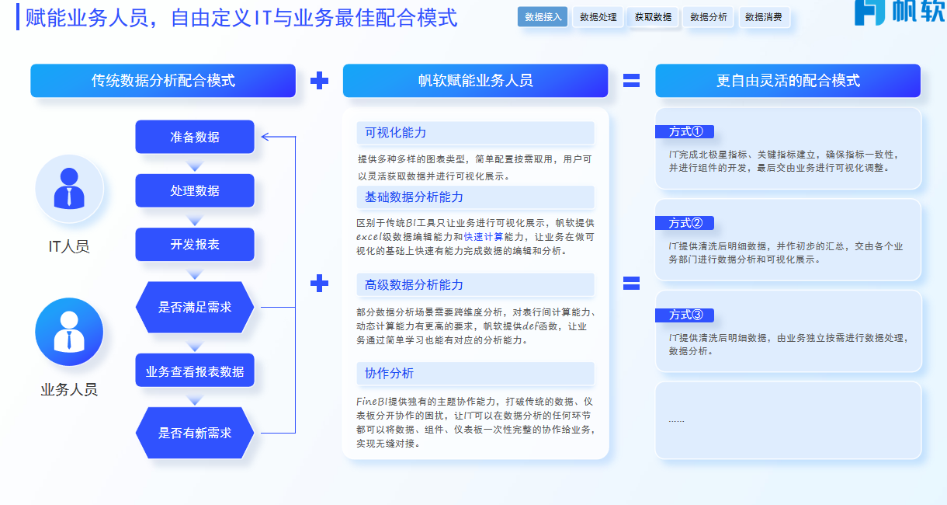Open the 获取数据 tab
The width and height of the screenshot is (947, 505).
click(654, 17)
